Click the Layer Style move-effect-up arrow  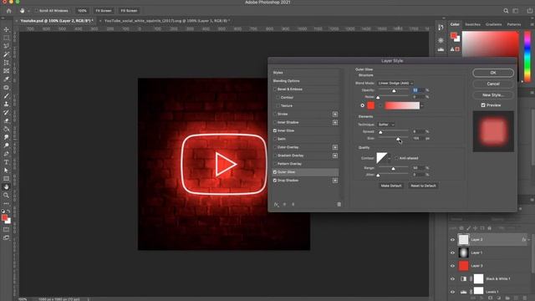click(284, 204)
